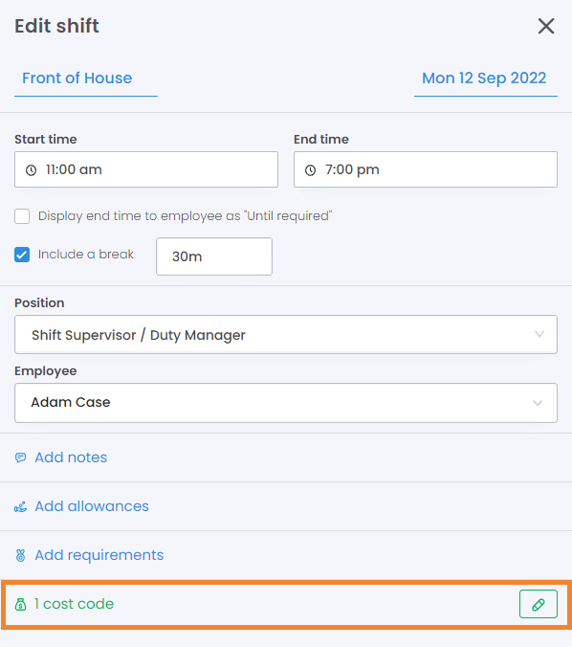572x647 pixels.
Task: Click the speech bubble icon beside Add notes
Action: 21,457
